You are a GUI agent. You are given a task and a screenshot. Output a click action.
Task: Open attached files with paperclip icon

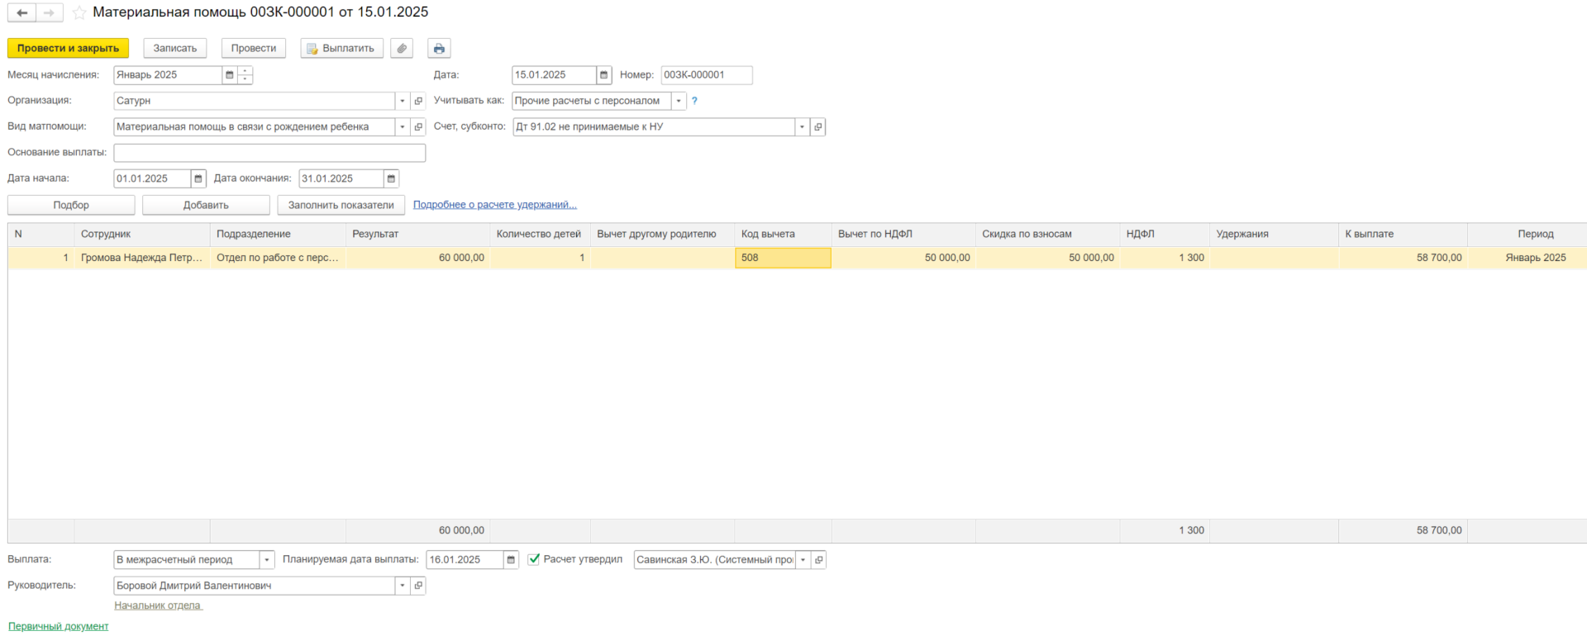[402, 48]
